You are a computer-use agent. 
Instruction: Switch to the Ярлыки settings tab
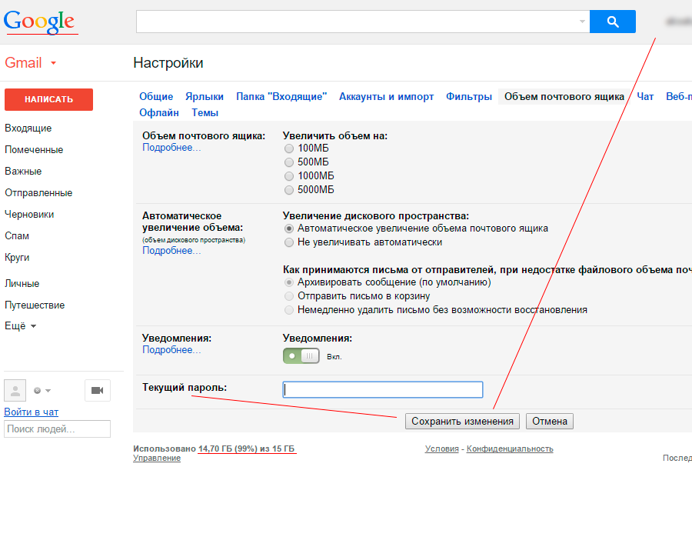(205, 97)
